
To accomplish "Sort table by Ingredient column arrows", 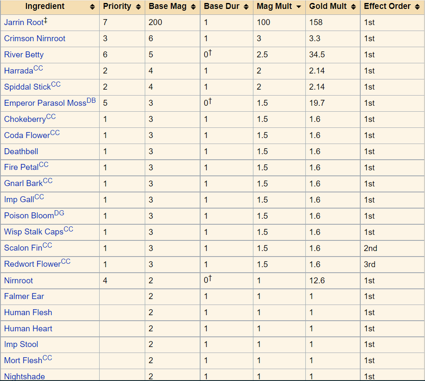I will click(92, 7).
